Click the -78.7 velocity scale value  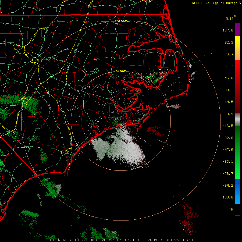click(x=228, y=174)
